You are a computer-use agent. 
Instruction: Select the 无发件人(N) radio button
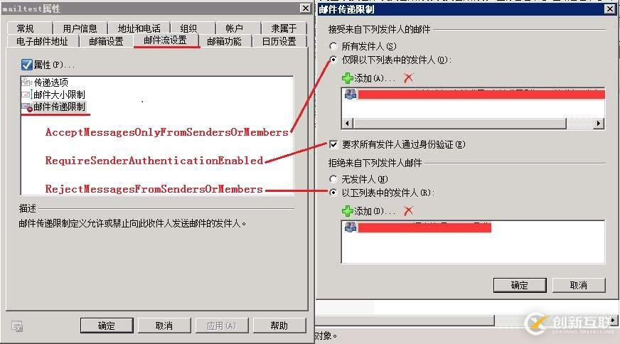click(x=333, y=179)
